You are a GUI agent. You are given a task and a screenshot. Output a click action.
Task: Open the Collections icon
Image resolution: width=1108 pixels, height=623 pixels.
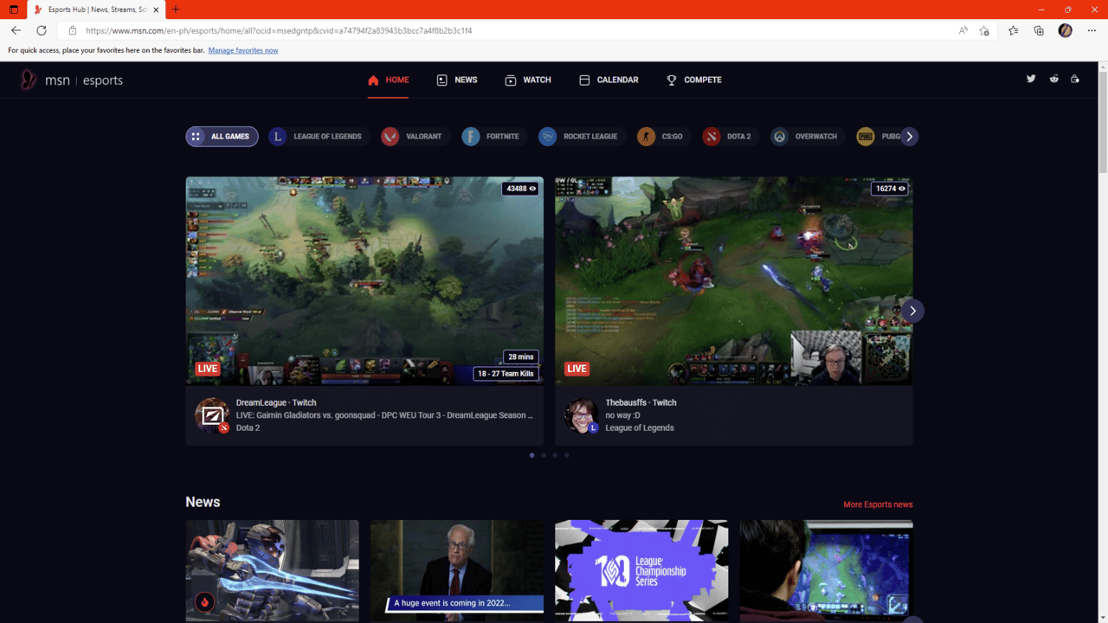(x=1039, y=30)
